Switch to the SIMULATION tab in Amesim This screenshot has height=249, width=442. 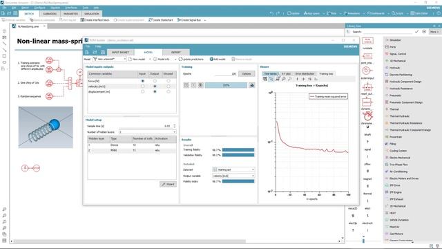92,14
